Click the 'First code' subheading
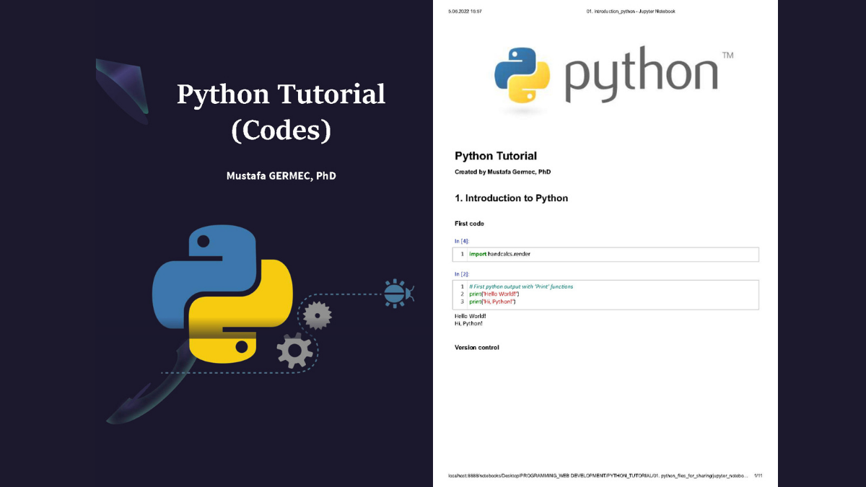This screenshot has height=487, width=866. [469, 224]
